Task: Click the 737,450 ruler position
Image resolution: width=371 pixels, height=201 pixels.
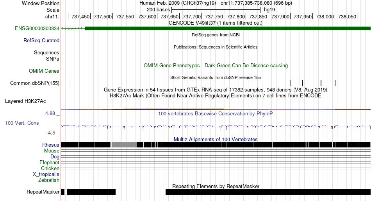Action: pos(80,16)
